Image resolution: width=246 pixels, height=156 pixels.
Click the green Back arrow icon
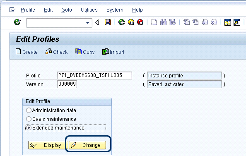pyautogui.click(x=122, y=22)
